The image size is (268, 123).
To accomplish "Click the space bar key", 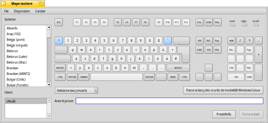I will (x=117, y=77).
